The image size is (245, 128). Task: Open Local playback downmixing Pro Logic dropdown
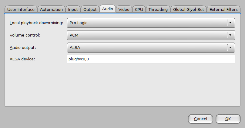click(x=151, y=23)
